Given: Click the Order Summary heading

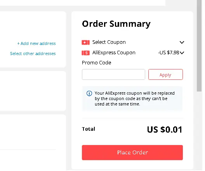Looking at the screenshot, I should pyautogui.click(x=116, y=24).
